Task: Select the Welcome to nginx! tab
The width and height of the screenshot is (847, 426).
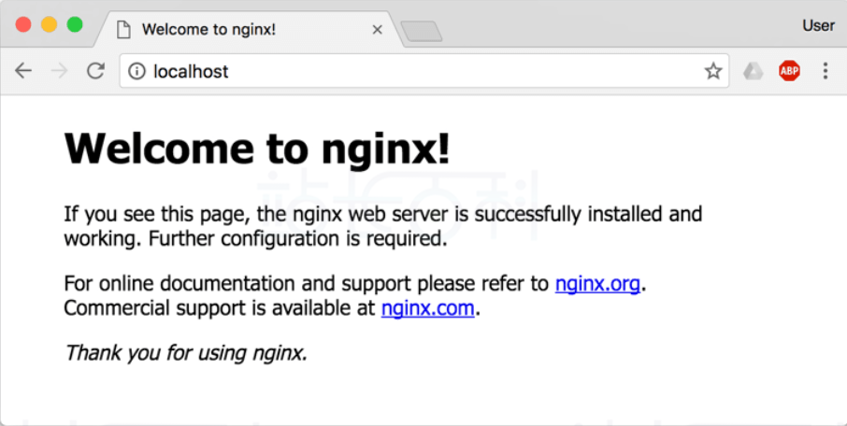Action: (249, 29)
